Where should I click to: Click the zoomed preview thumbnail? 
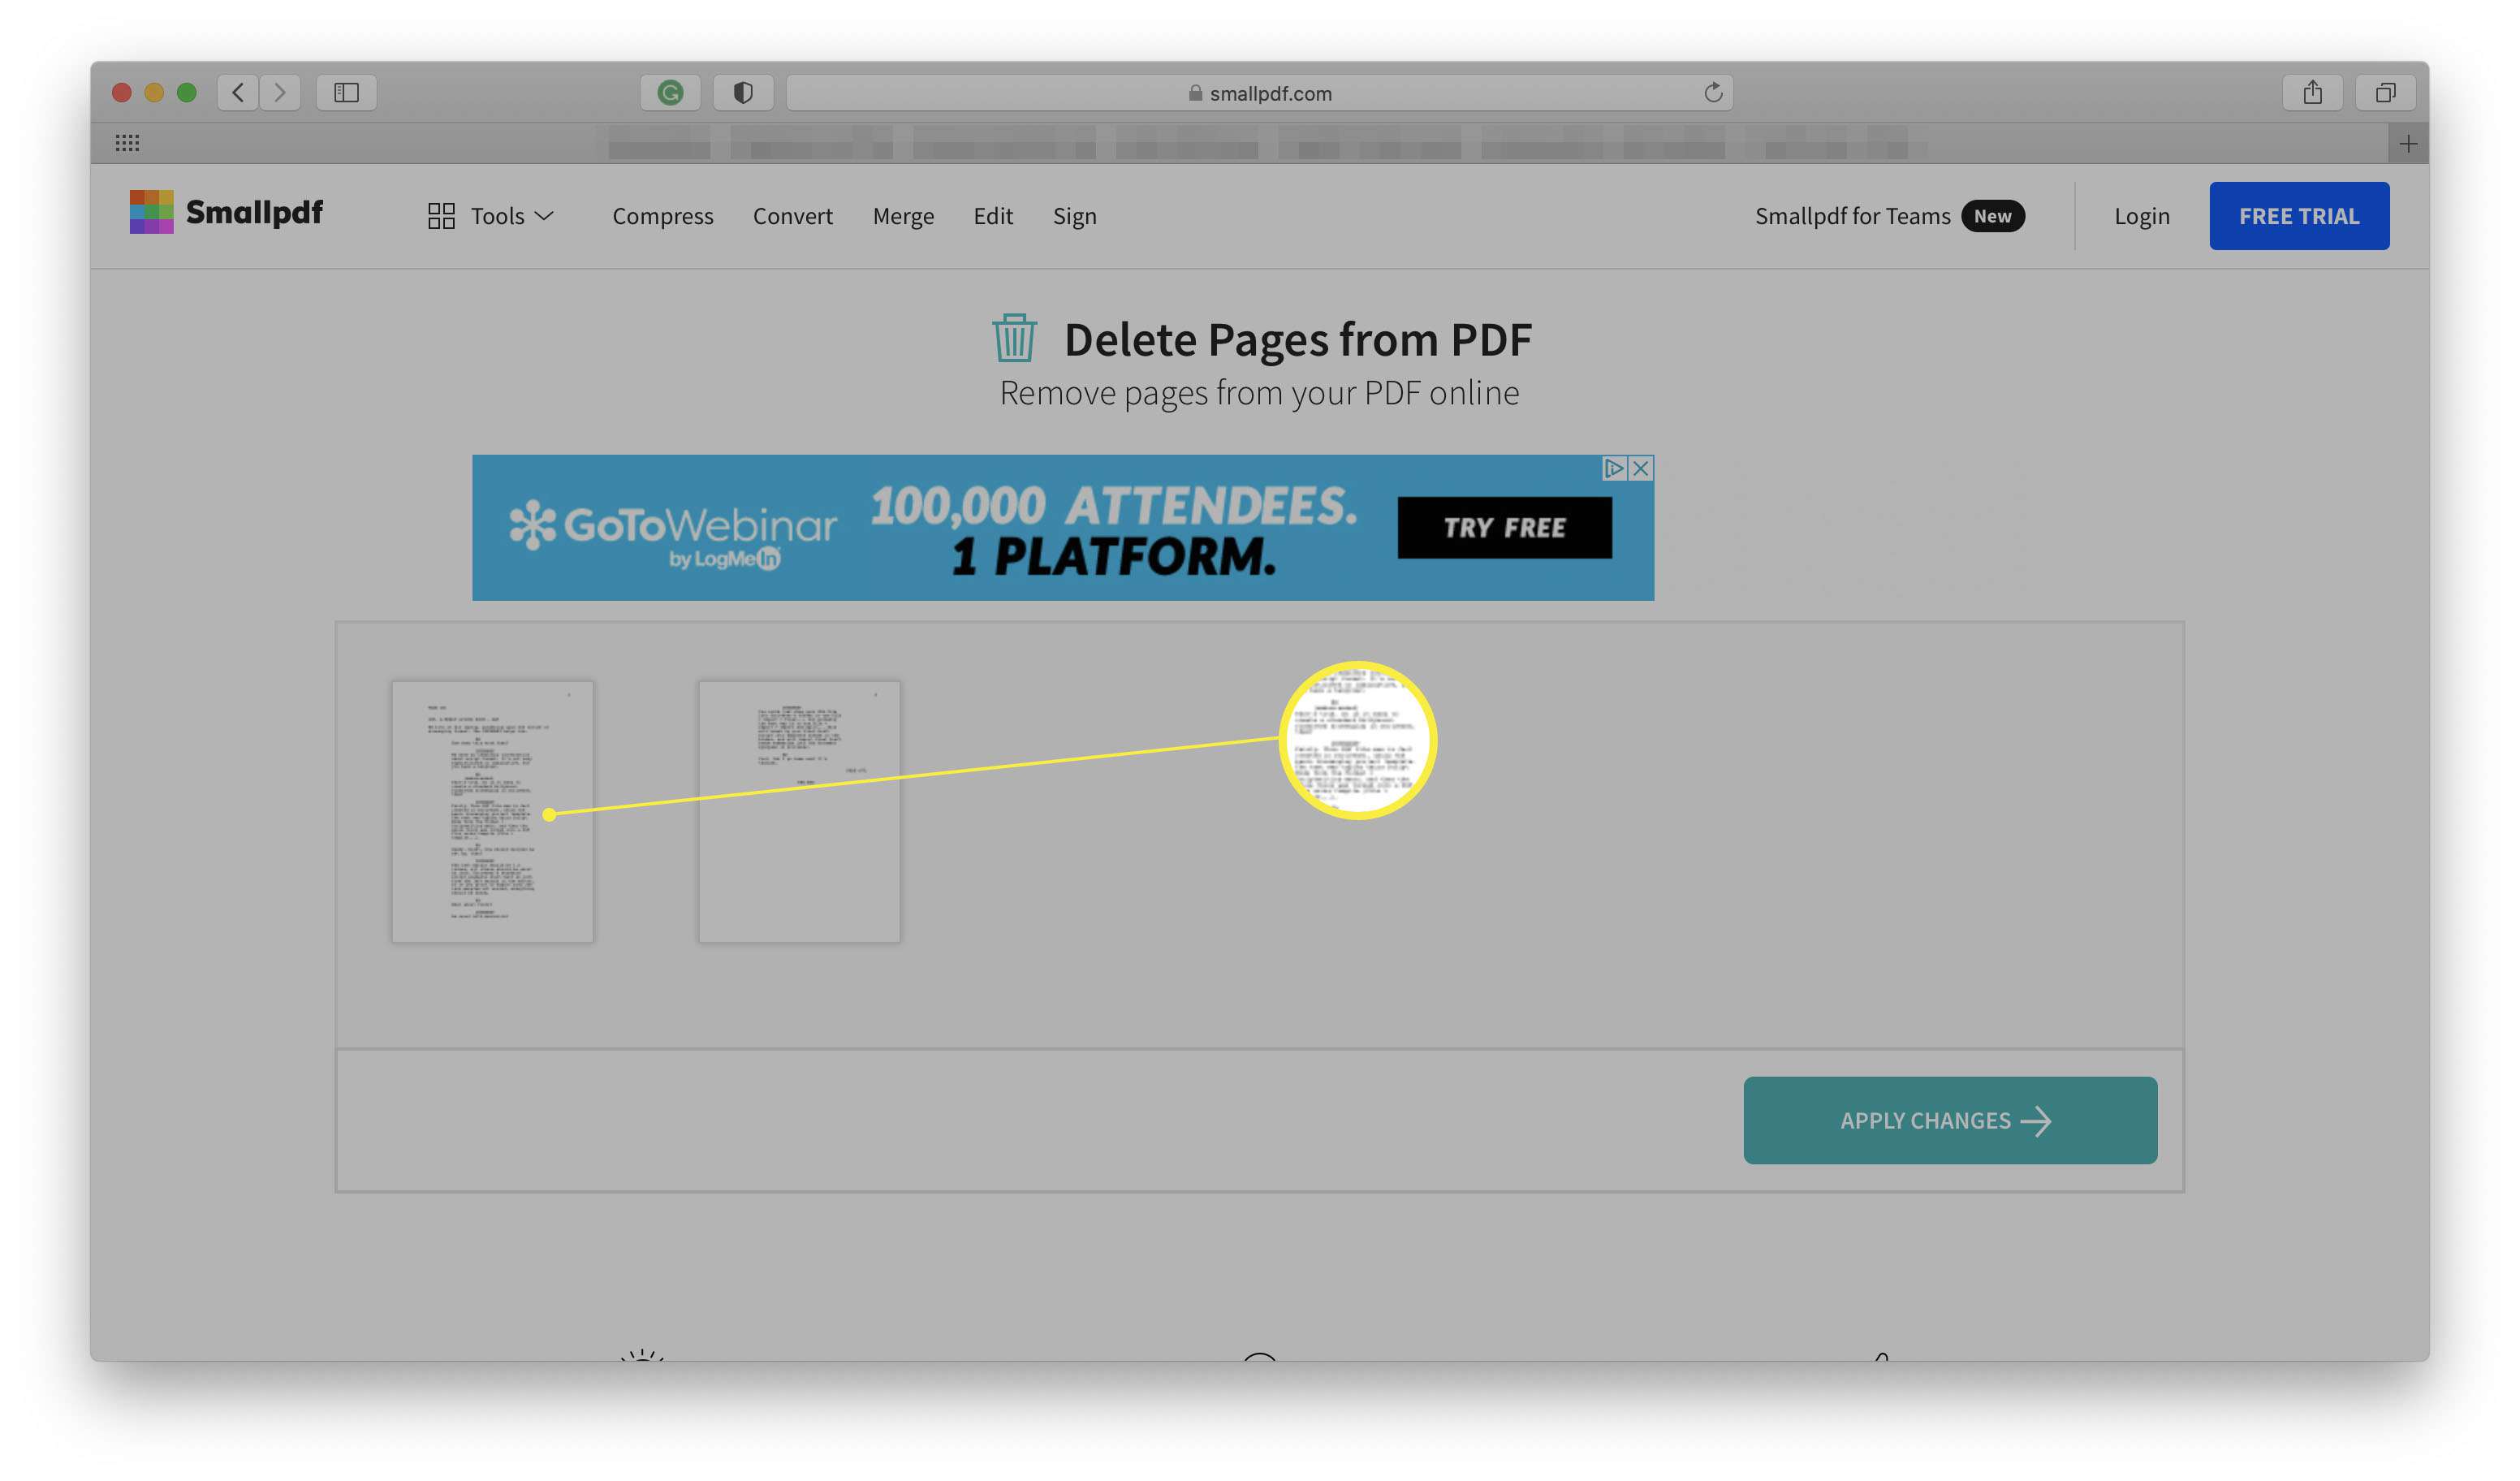1357,740
